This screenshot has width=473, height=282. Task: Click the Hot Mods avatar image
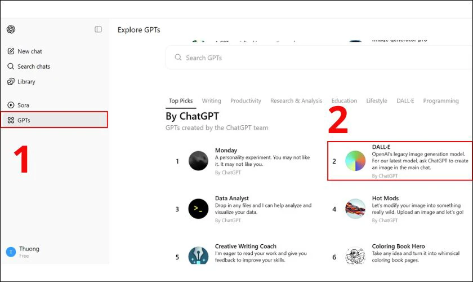(355, 209)
